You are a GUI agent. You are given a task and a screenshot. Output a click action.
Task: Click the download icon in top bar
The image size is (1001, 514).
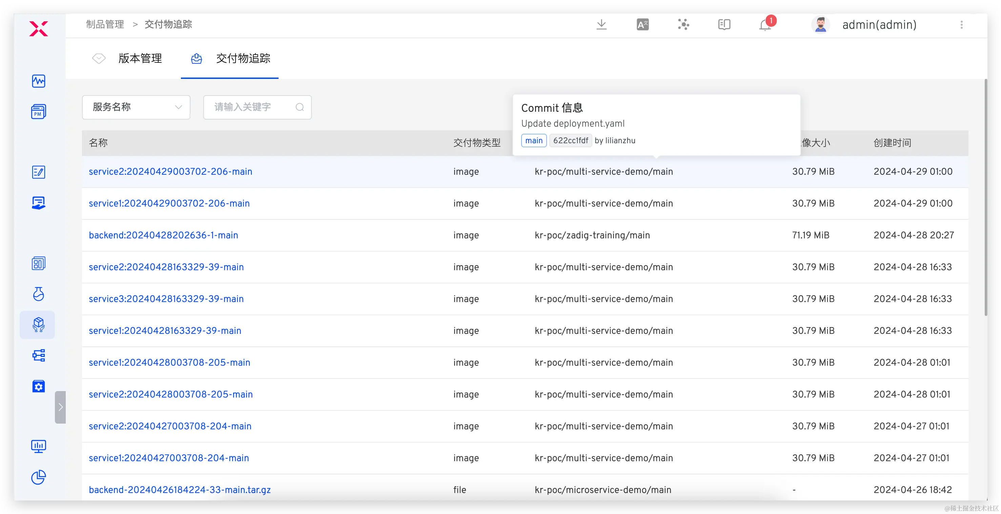click(601, 25)
